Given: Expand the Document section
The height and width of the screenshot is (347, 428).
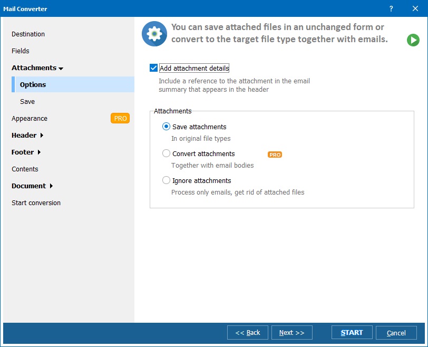Looking at the screenshot, I should coord(32,186).
